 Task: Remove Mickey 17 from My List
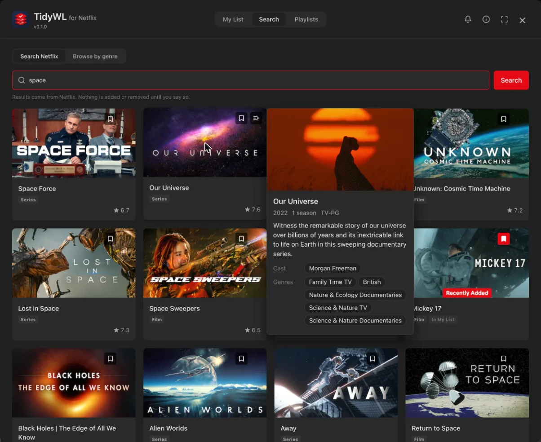504,239
